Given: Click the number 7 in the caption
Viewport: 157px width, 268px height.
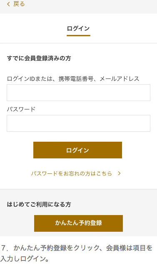Looking at the screenshot, I should coord(4,248).
